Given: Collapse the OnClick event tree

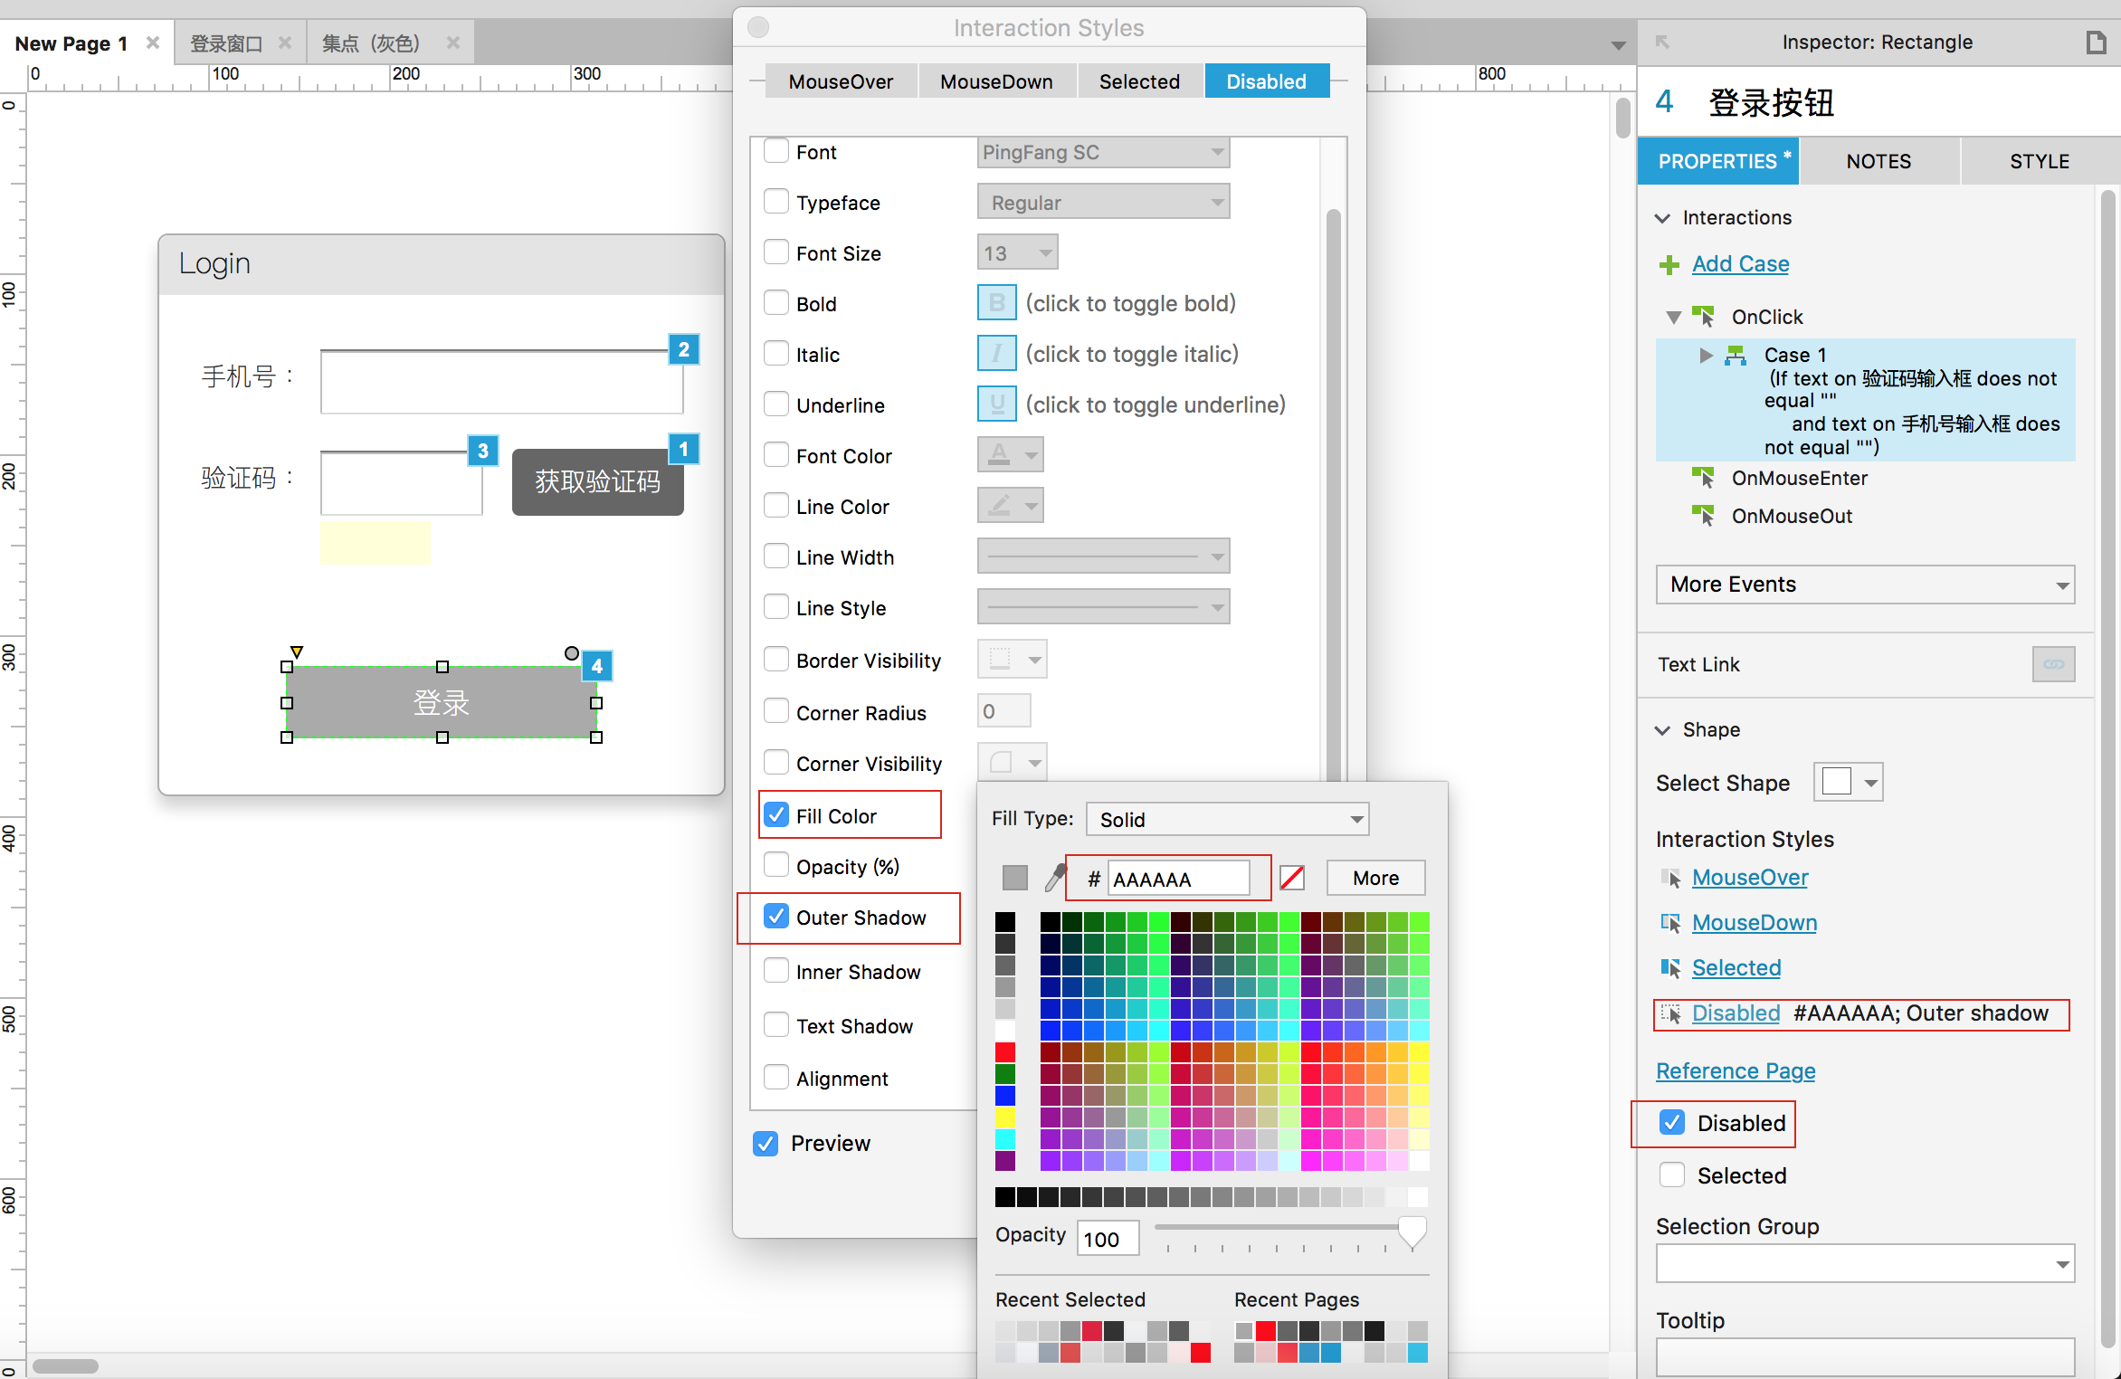Looking at the screenshot, I should pos(1673,317).
